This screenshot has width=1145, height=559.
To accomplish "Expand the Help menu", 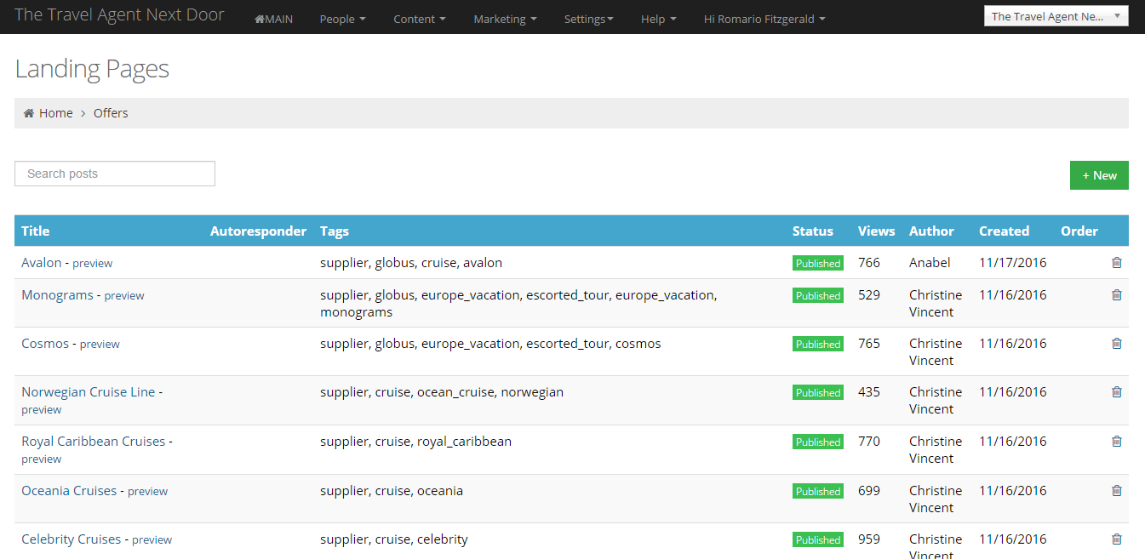I will pyautogui.click(x=658, y=19).
